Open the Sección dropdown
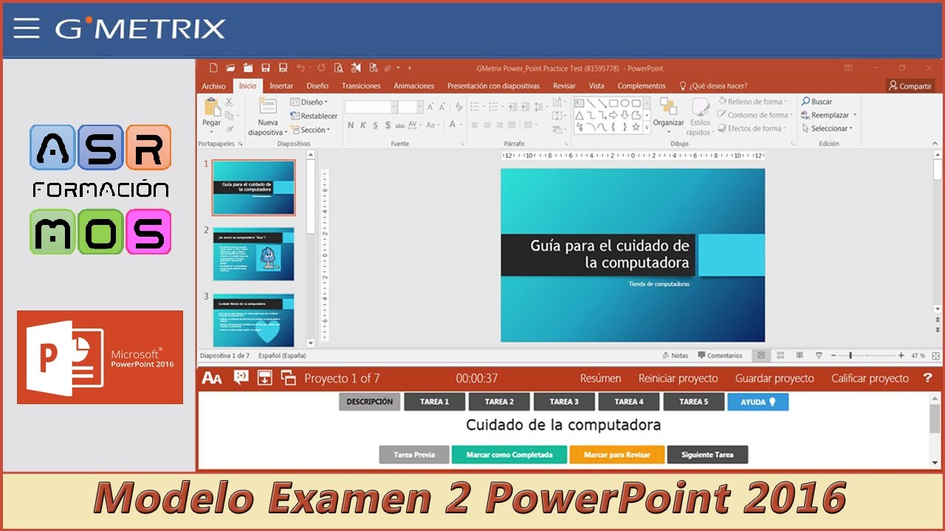 click(310, 130)
